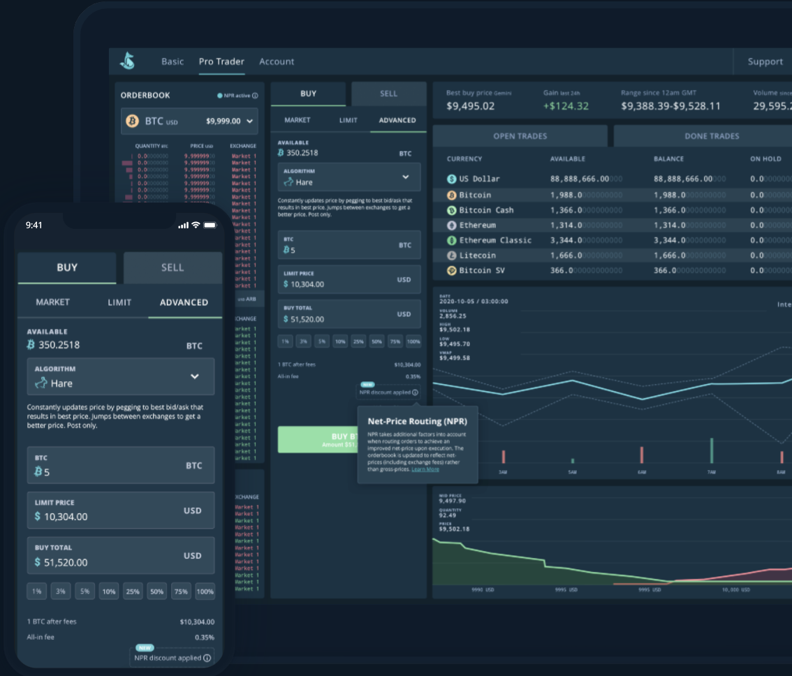The image size is (792, 676).
Task: Click the Bitcoin icon in the currency table
Action: [452, 195]
